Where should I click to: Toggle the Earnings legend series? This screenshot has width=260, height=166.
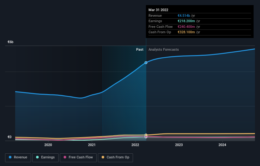pyautogui.click(x=45, y=157)
